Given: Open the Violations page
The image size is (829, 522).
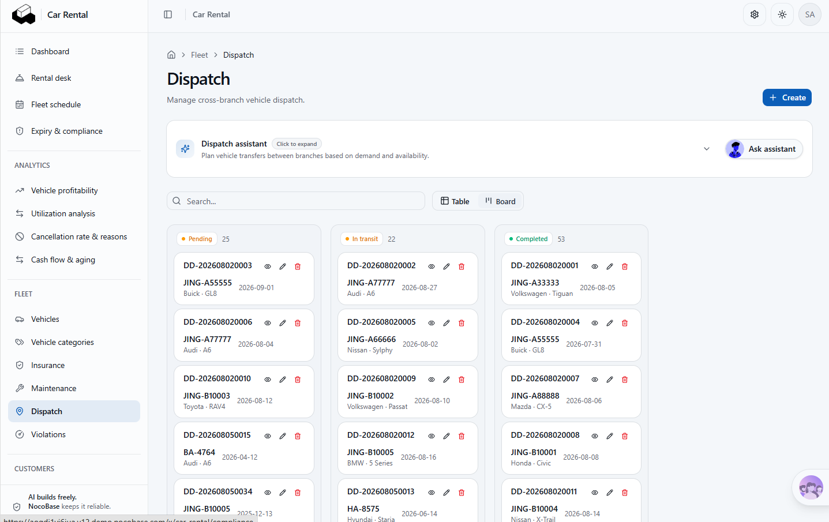Looking at the screenshot, I should (x=74, y=434).
